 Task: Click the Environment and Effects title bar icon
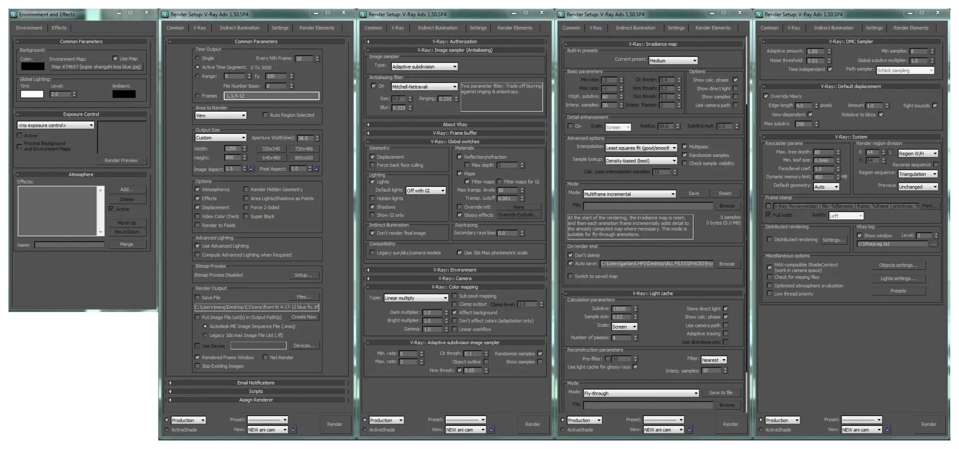click(14, 14)
